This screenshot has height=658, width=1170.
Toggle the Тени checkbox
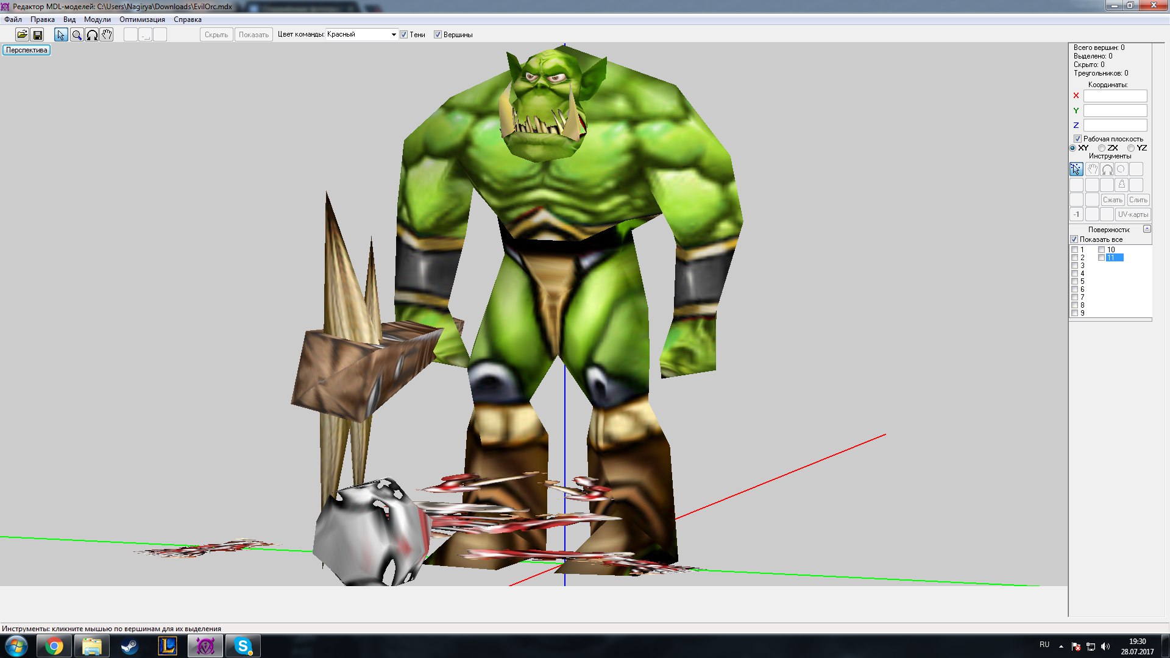(x=403, y=35)
